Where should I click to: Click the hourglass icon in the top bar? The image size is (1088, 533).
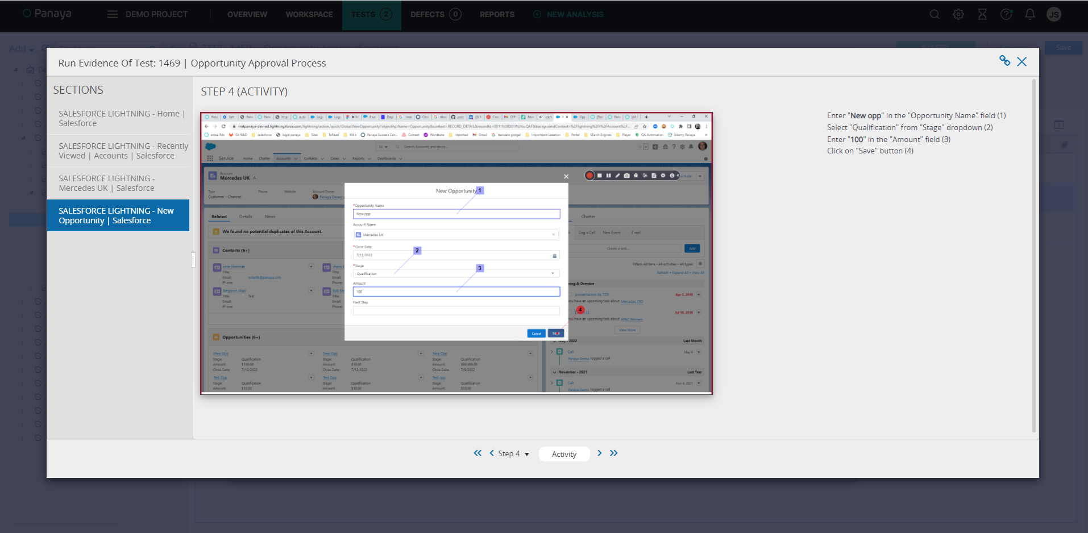(x=982, y=14)
